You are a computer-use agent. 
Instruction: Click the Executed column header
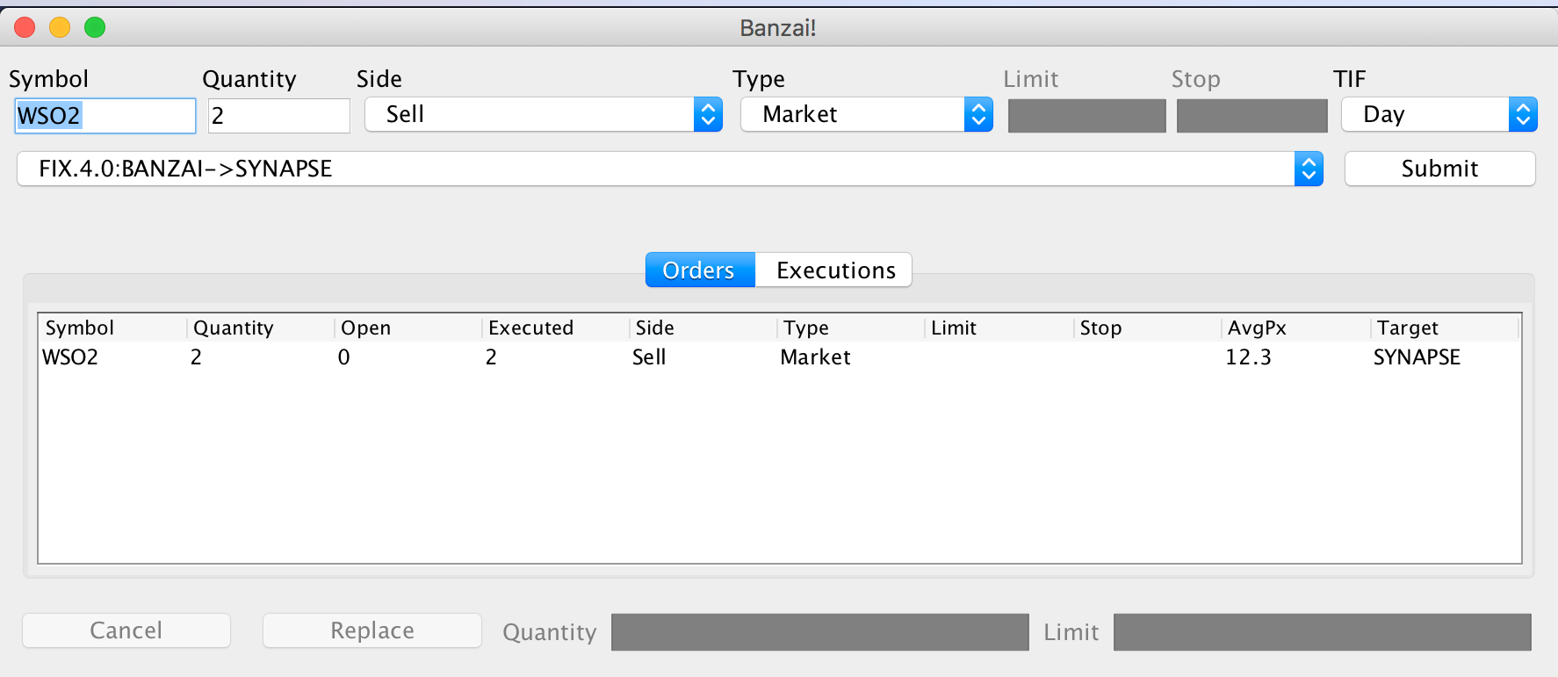(556, 328)
